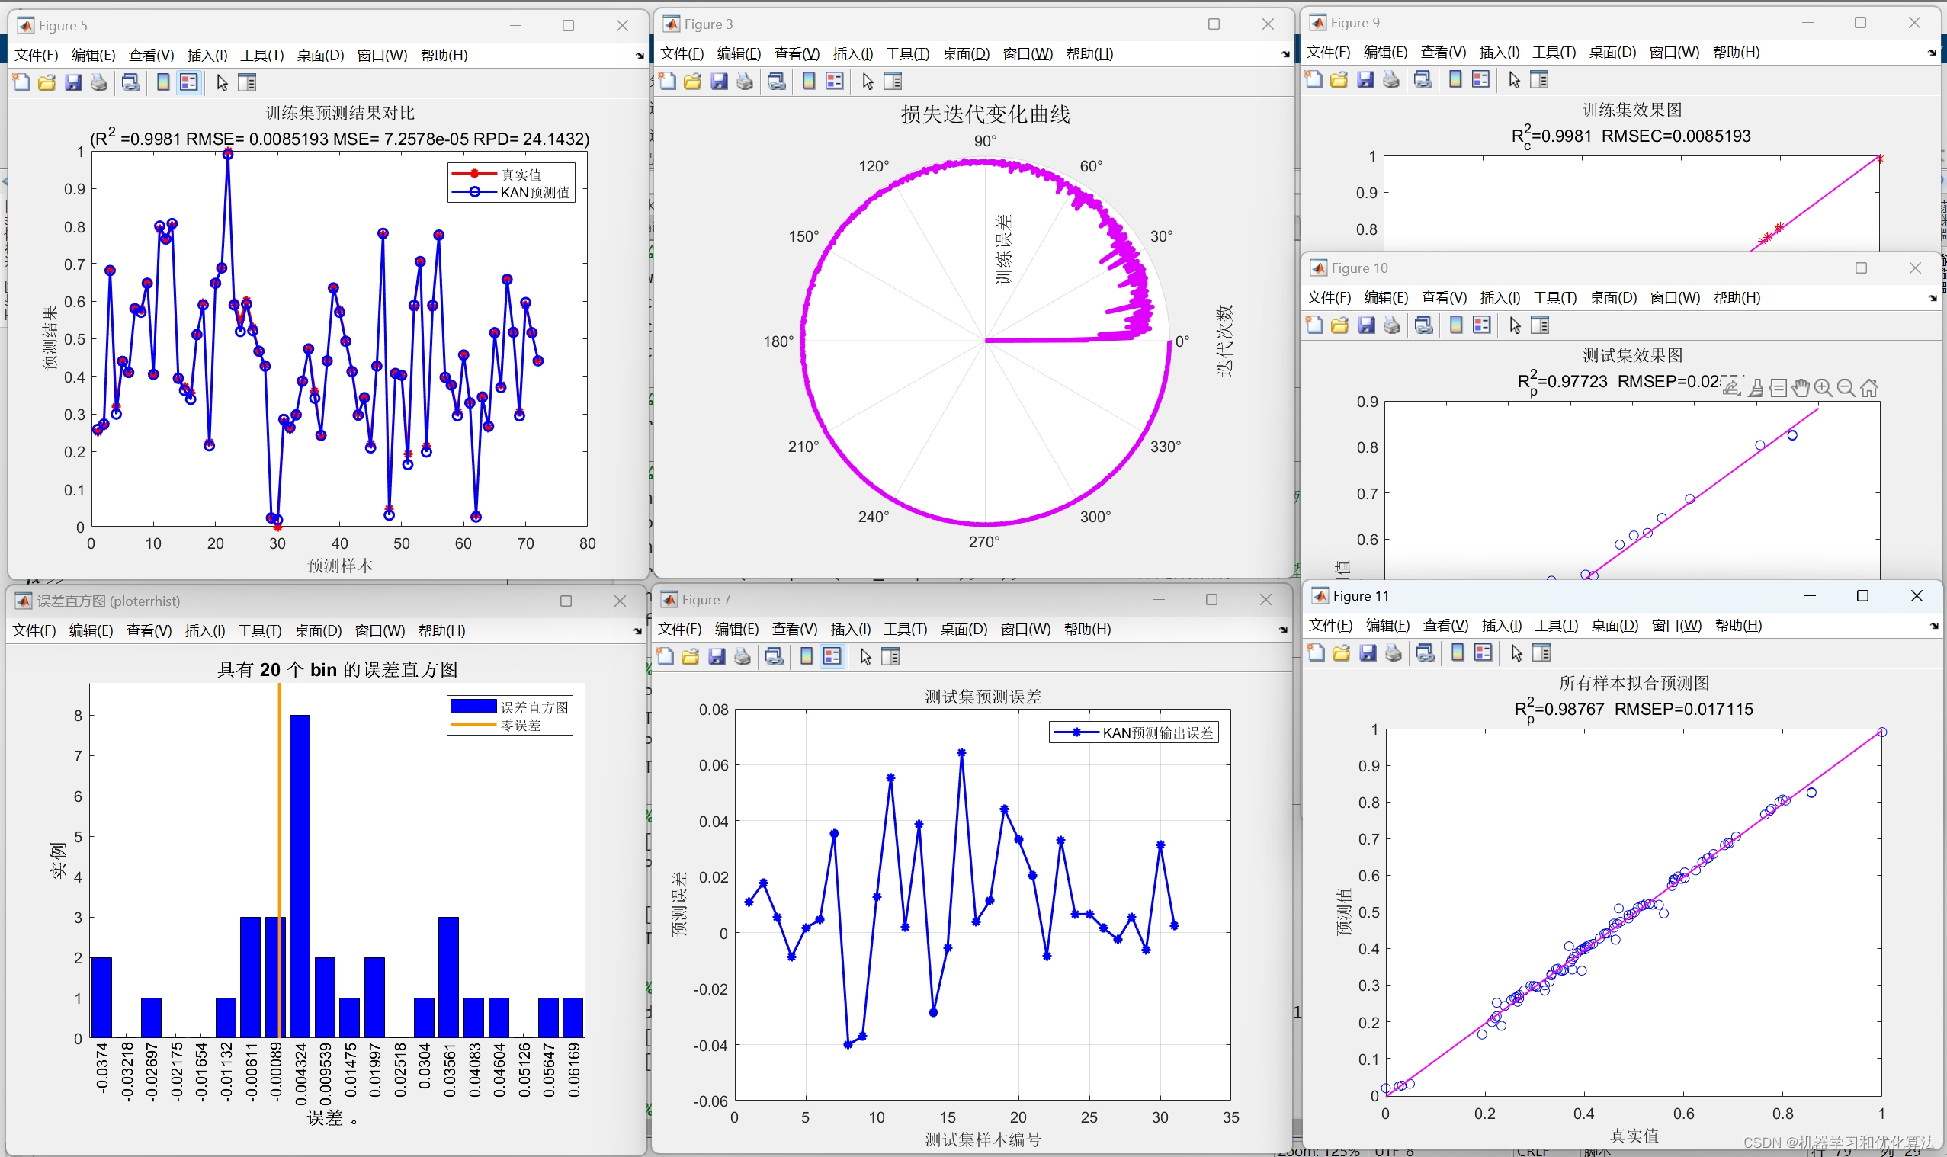Select Pan hand tool above Figure 10 axes

(x=1801, y=387)
